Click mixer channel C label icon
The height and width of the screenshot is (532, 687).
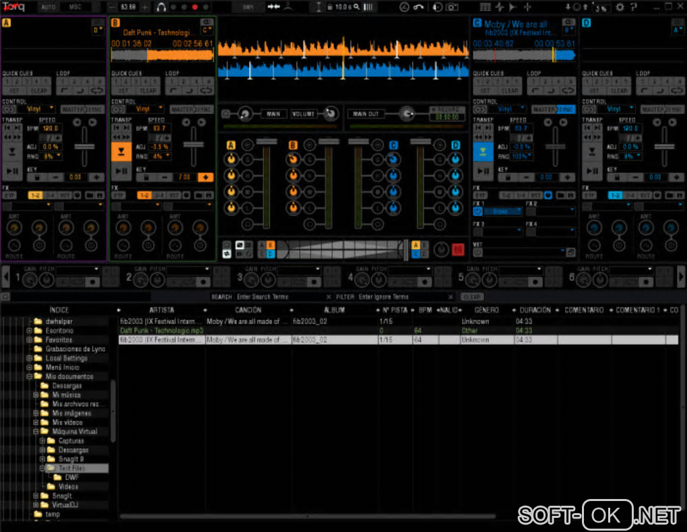393,145
